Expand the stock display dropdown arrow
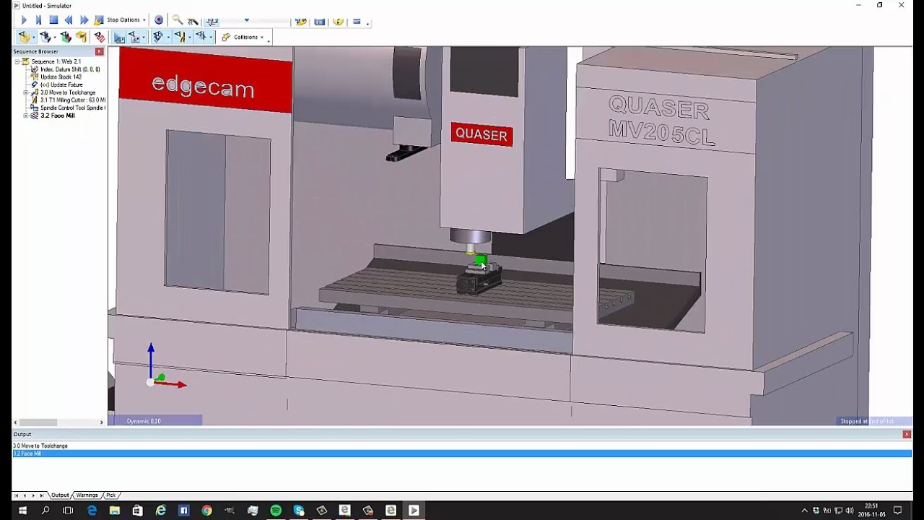Image resolution: width=924 pixels, height=520 pixels. pyautogui.click(x=34, y=38)
